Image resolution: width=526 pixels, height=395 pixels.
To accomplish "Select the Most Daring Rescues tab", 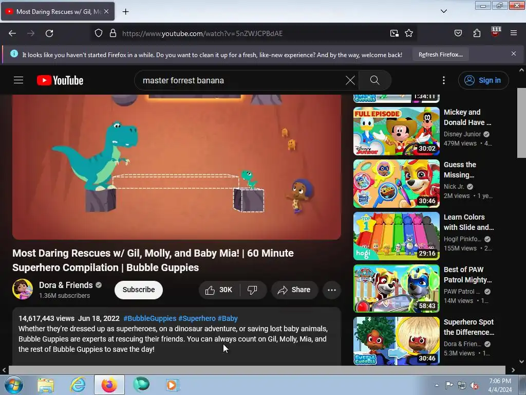I will coord(58,11).
